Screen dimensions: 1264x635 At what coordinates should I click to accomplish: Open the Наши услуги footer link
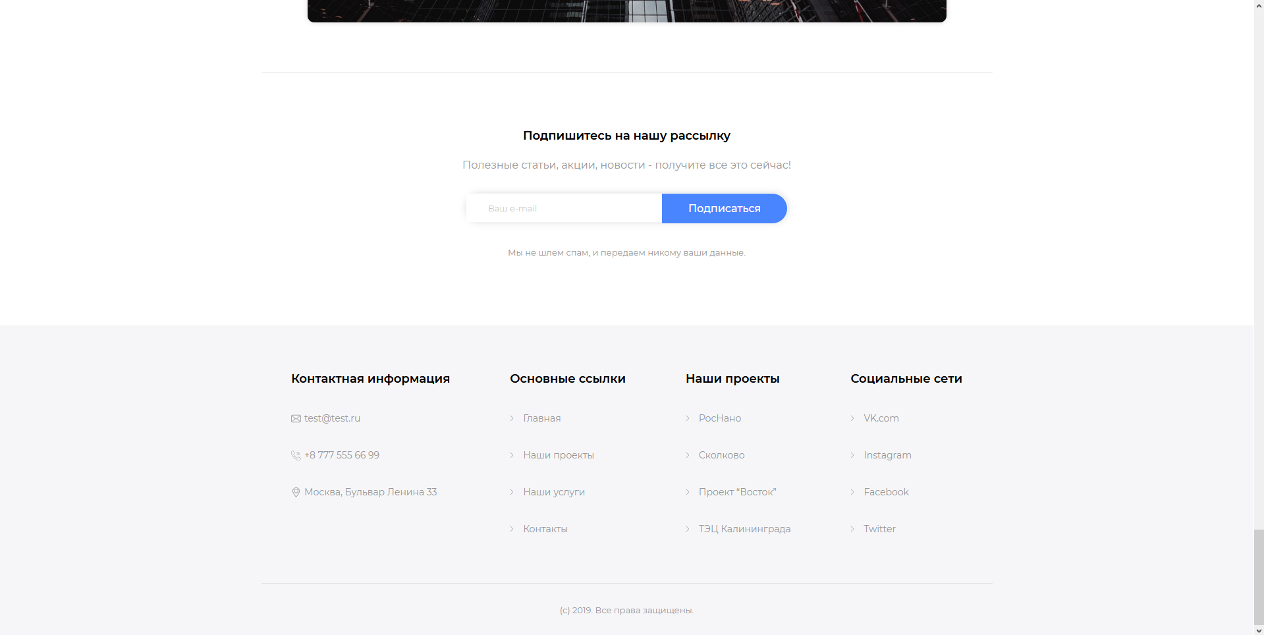tap(554, 492)
